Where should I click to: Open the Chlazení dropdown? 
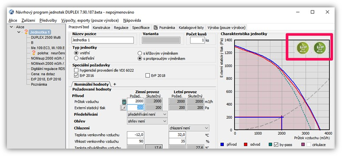(189, 128)
